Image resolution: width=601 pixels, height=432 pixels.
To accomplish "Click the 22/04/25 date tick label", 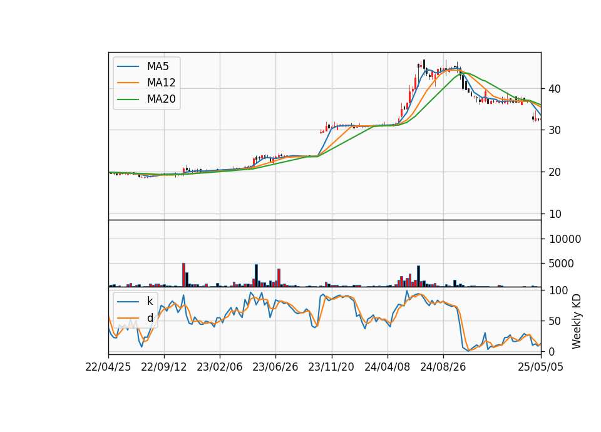I will (x=108, y=367).
